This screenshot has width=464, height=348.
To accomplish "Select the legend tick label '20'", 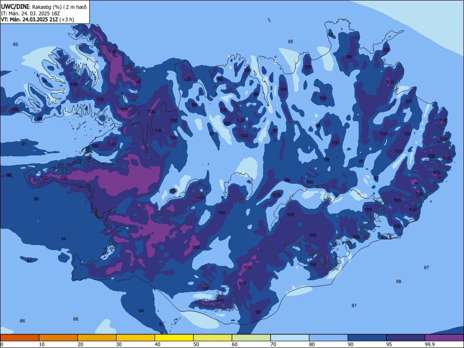I will (80, 344).
